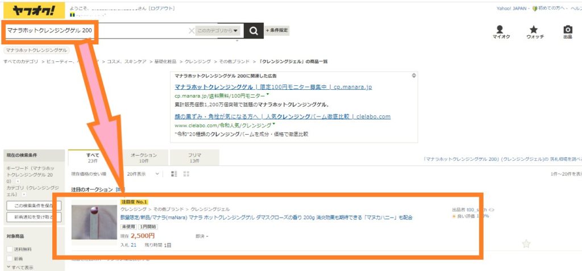Image resolution: width=582 pixels, height=271 pixels.
Task: Click the ad info icon in the ad box
Action: click(x=414, y=76)
